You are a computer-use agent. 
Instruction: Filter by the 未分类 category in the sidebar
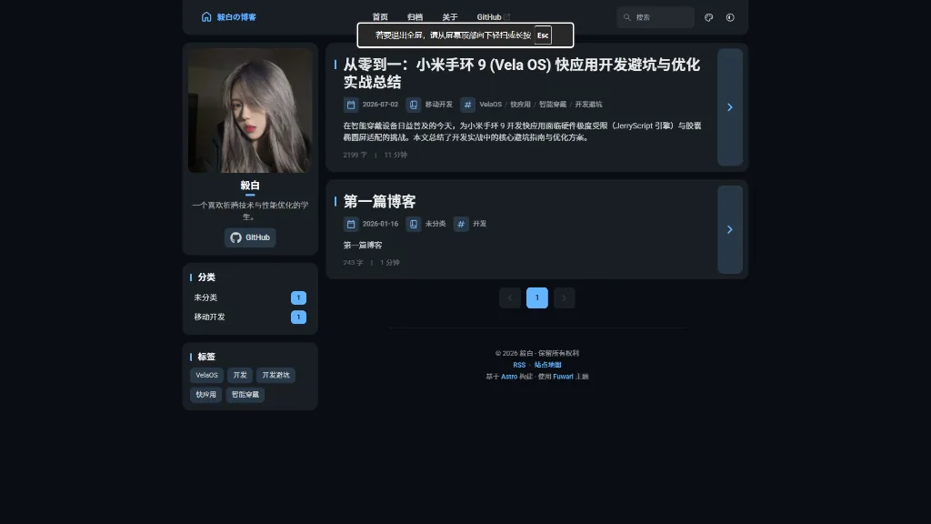pyautogui.click(x=250, y=297)
